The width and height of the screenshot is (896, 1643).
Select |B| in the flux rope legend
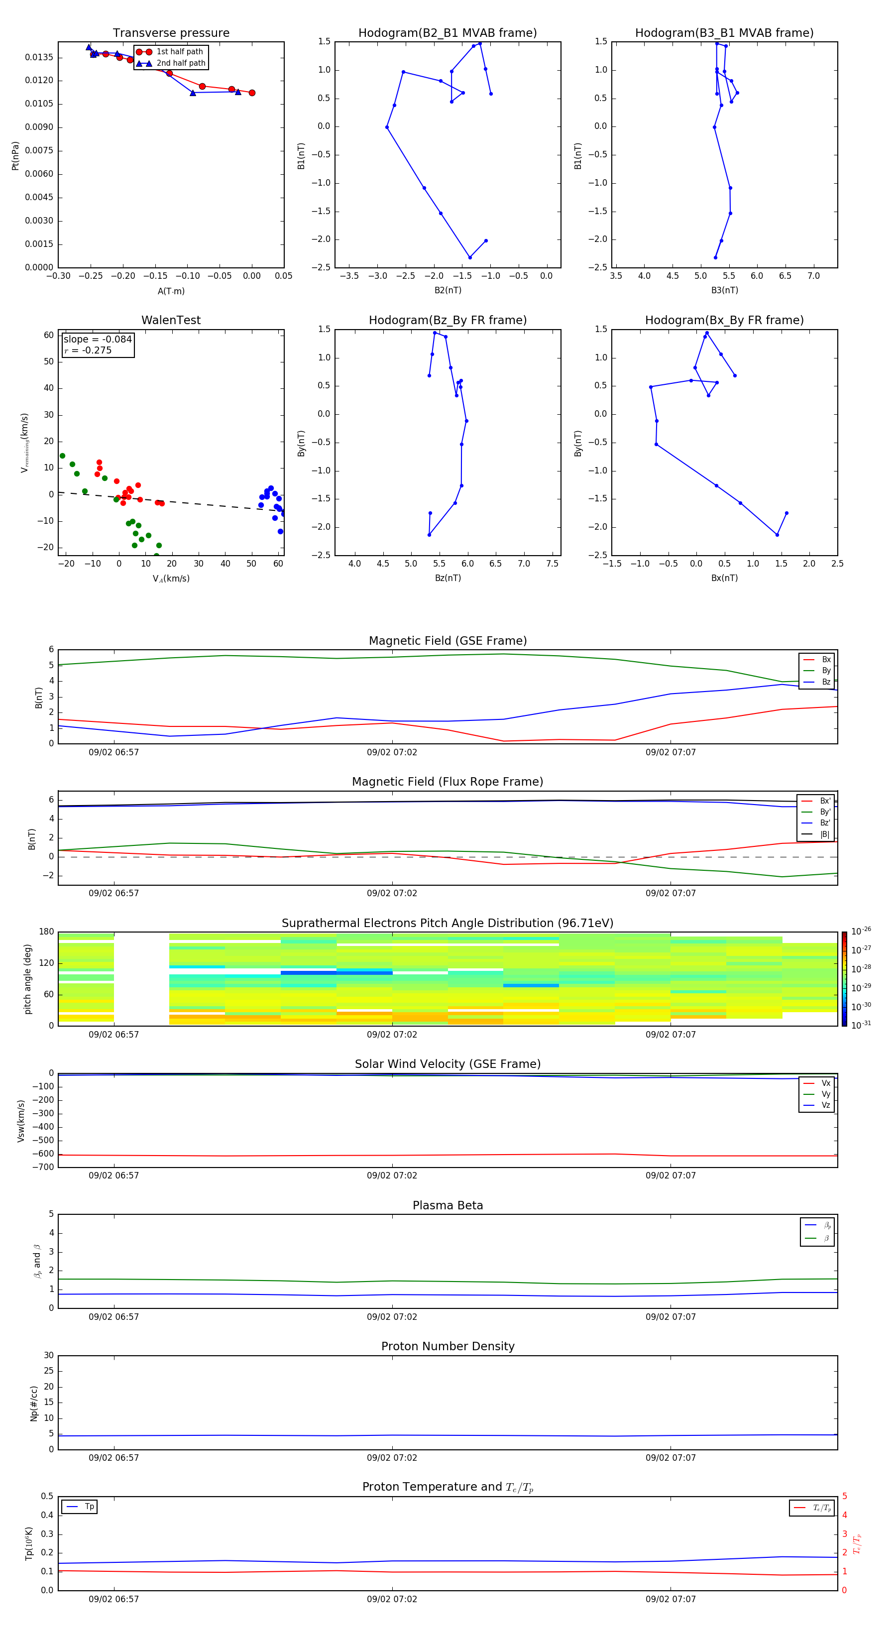(816, 834)
